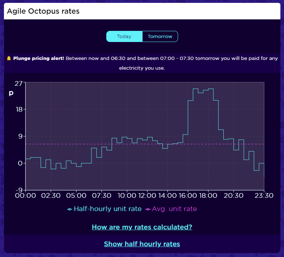Click the 27 y-axis label

coord(19,84)
